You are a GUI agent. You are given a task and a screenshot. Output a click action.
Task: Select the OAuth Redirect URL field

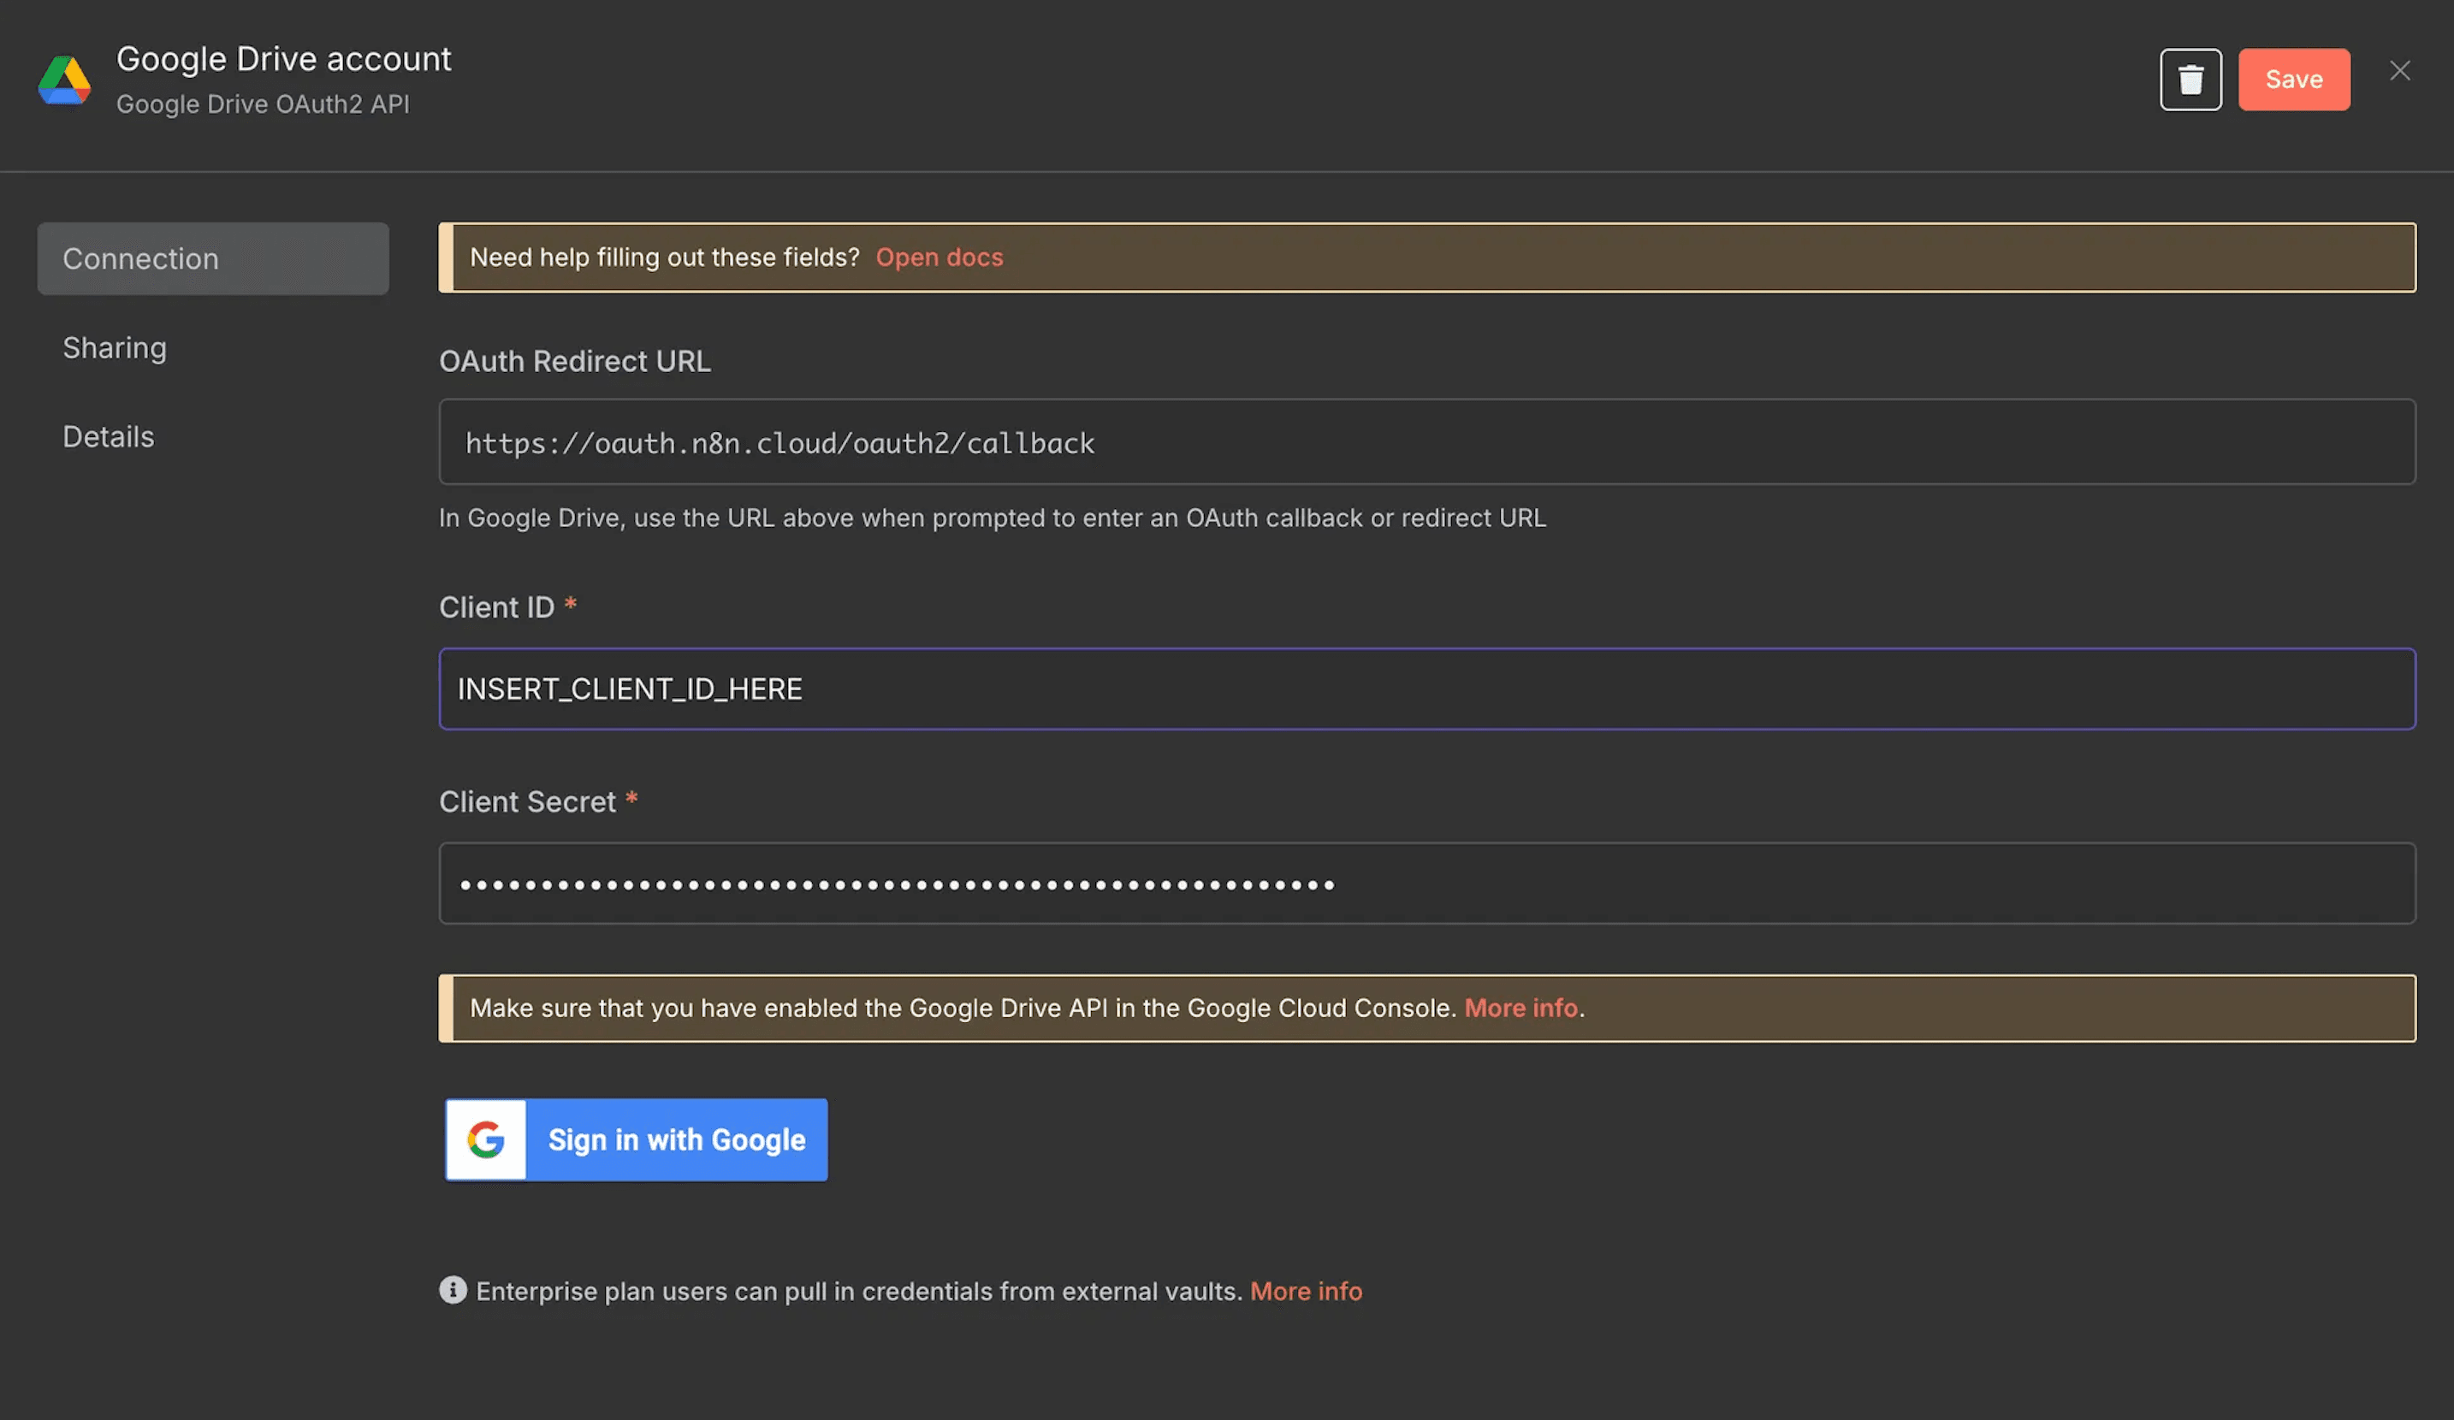click(1426, 442)
